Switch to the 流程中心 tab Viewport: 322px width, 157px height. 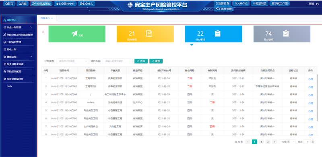[x=45, y=18]
